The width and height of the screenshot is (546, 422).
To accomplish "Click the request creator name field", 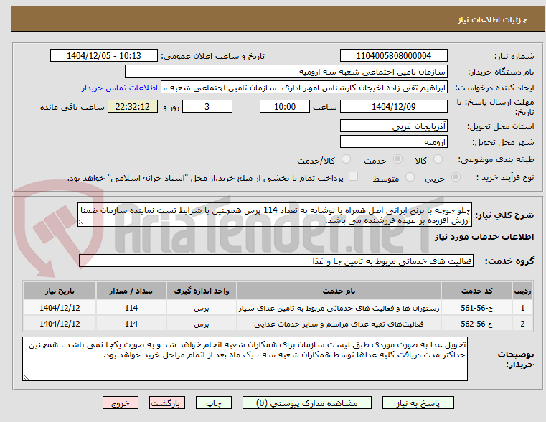I will (x=304, y=88).
